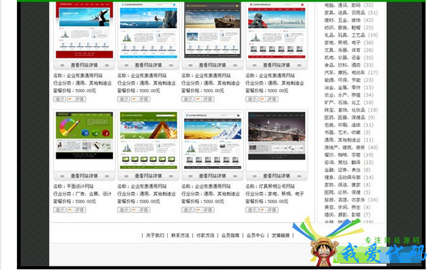Image resolution: width=439 pixels, height=270 pixels.
Task: Select the 家具、洁具、日用品 (51) category
Action: tap(351, 13)
